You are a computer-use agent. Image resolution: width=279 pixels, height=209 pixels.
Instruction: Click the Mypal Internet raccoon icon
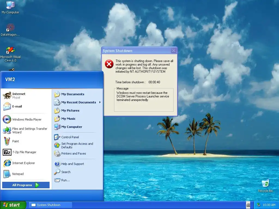click(7, 96)
